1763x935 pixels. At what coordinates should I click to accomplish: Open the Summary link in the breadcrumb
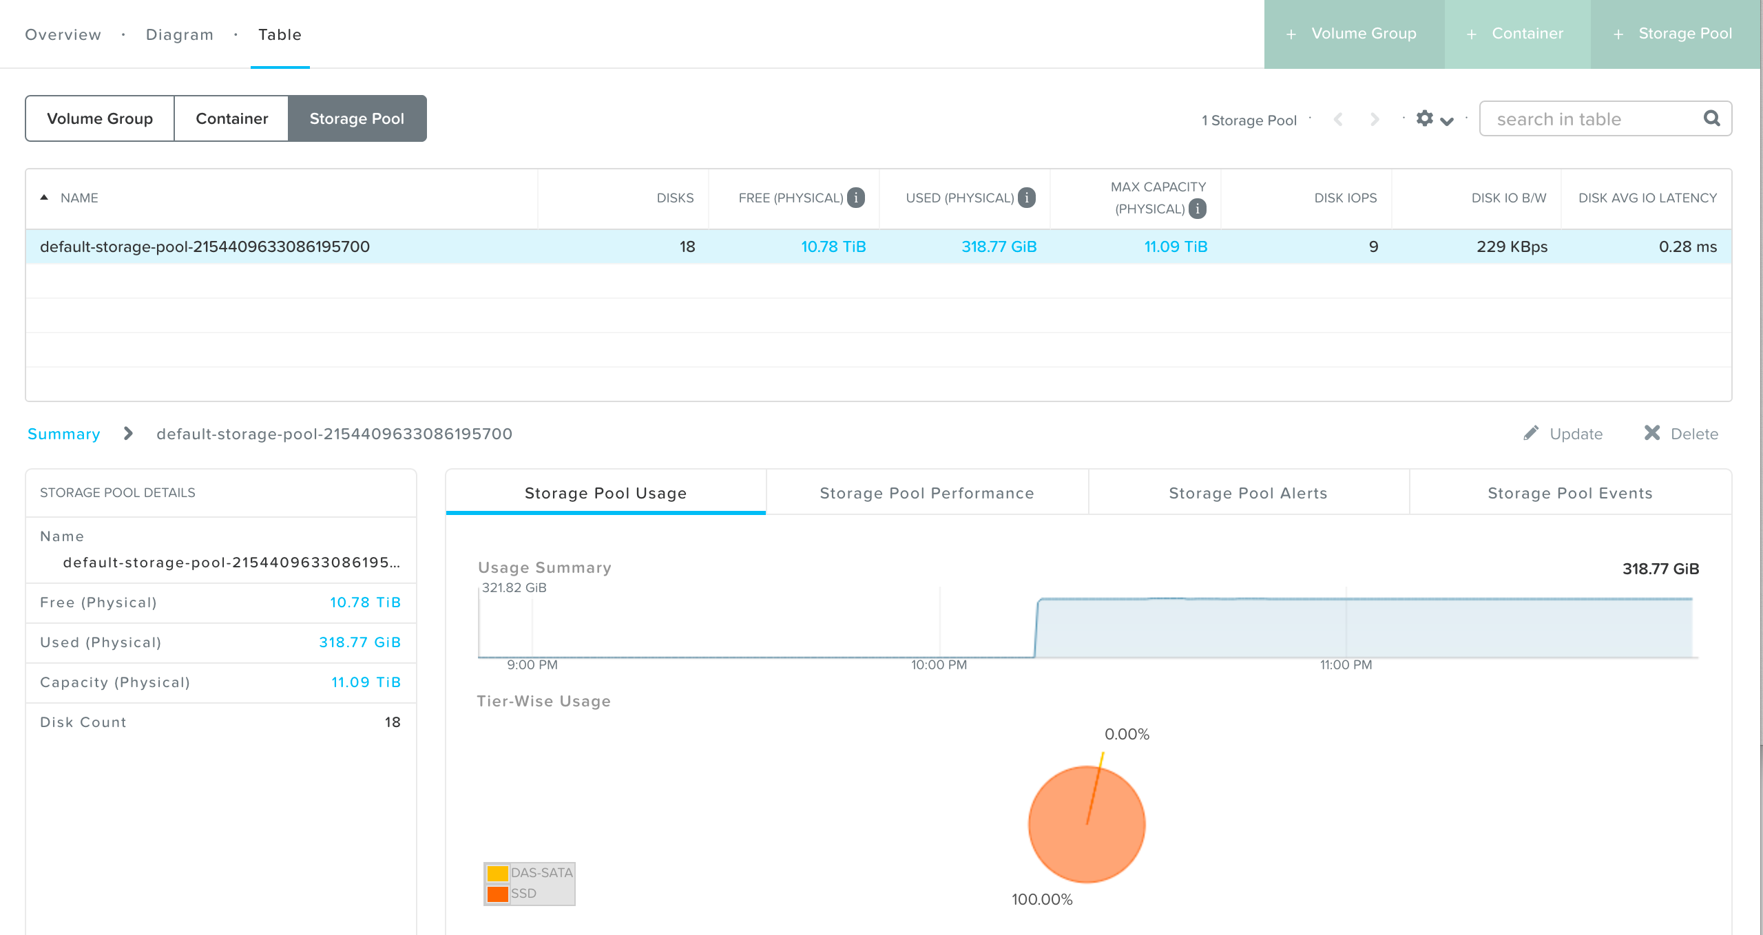pyautogui.click(x=63, y=434)
